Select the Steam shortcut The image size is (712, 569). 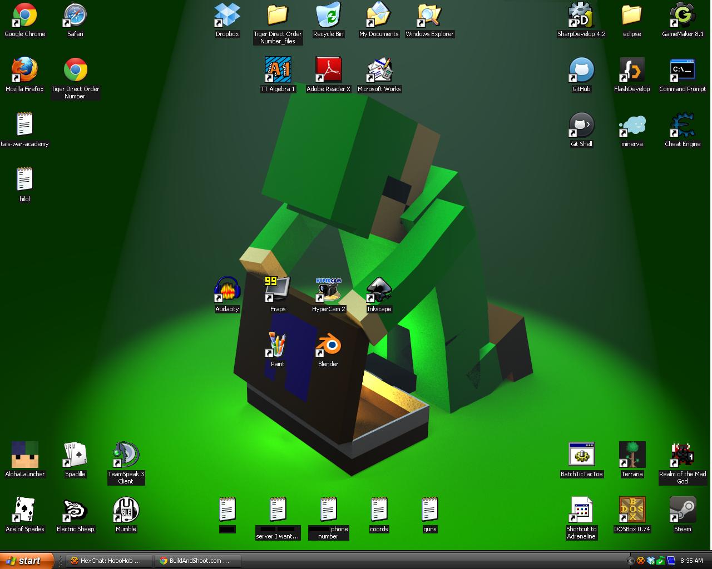click(x=683, y=510)
